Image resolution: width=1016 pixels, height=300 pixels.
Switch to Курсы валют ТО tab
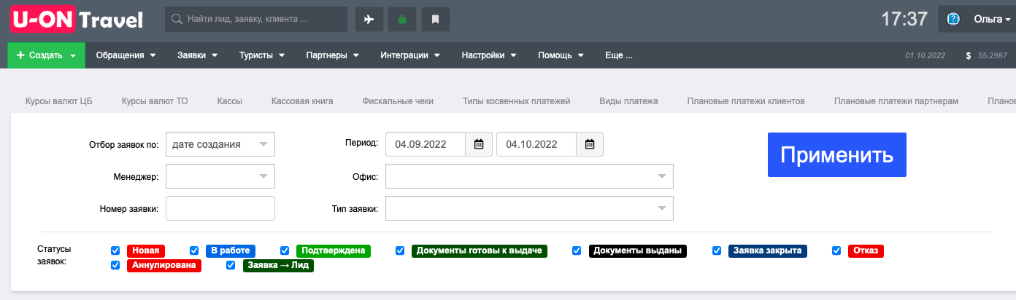click(x=155, y=101)
